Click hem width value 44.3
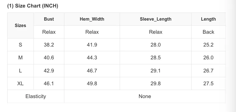The image size is (236, 112). click(x=92, y=58)
